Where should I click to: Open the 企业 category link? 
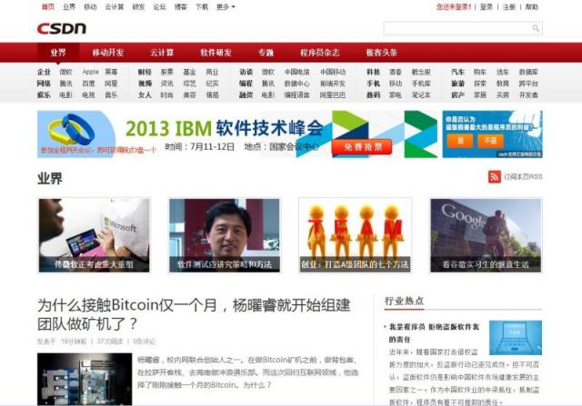tap(44, 72)
